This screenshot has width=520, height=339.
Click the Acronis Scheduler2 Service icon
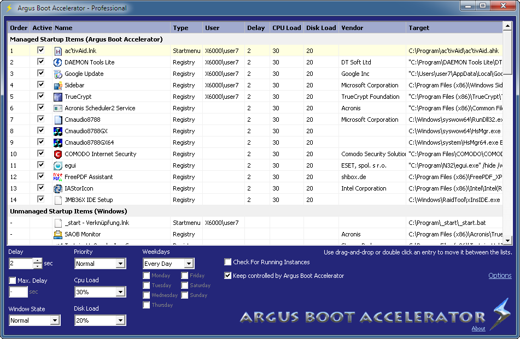click(58, 108)
